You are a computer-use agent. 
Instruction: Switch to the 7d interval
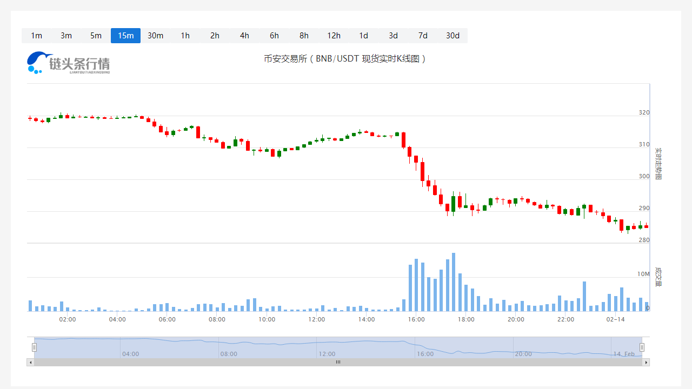(x=423, y=36)
